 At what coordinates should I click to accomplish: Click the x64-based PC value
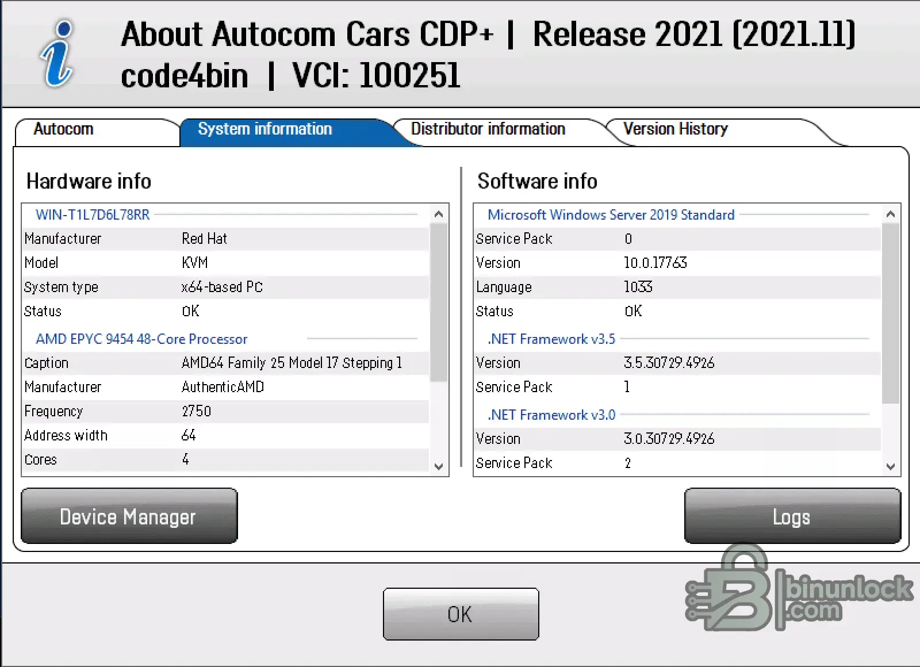tap(222, 287)
